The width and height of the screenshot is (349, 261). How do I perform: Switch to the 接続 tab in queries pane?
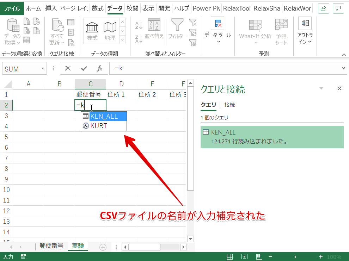[x=229, y=105]
